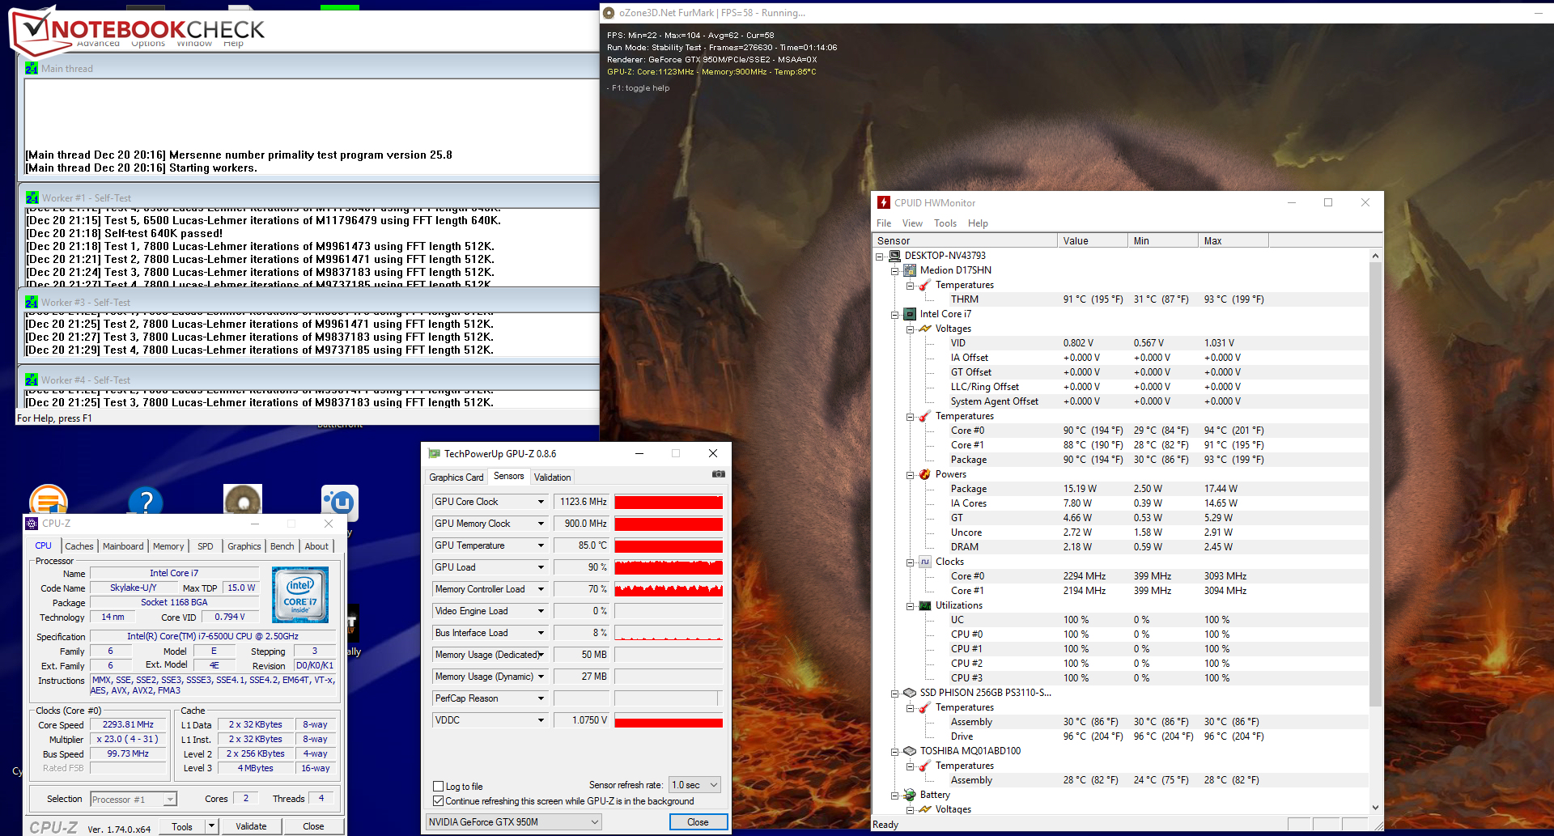Screen dimensions: 1554x836
Task: Collapse the Intel Core i7 tree node
Action: click(895, 315)
